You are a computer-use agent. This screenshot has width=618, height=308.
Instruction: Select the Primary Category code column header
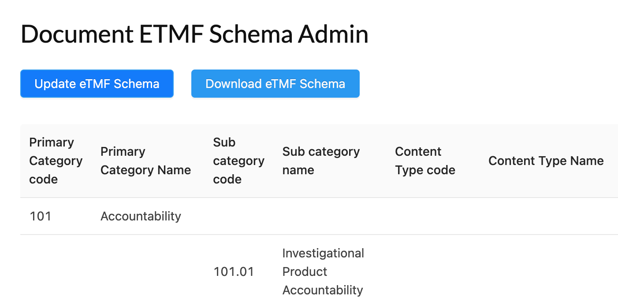pyautogui.click(x=56, y=161)
